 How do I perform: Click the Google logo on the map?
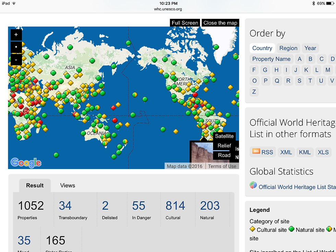tap(26, 163)
